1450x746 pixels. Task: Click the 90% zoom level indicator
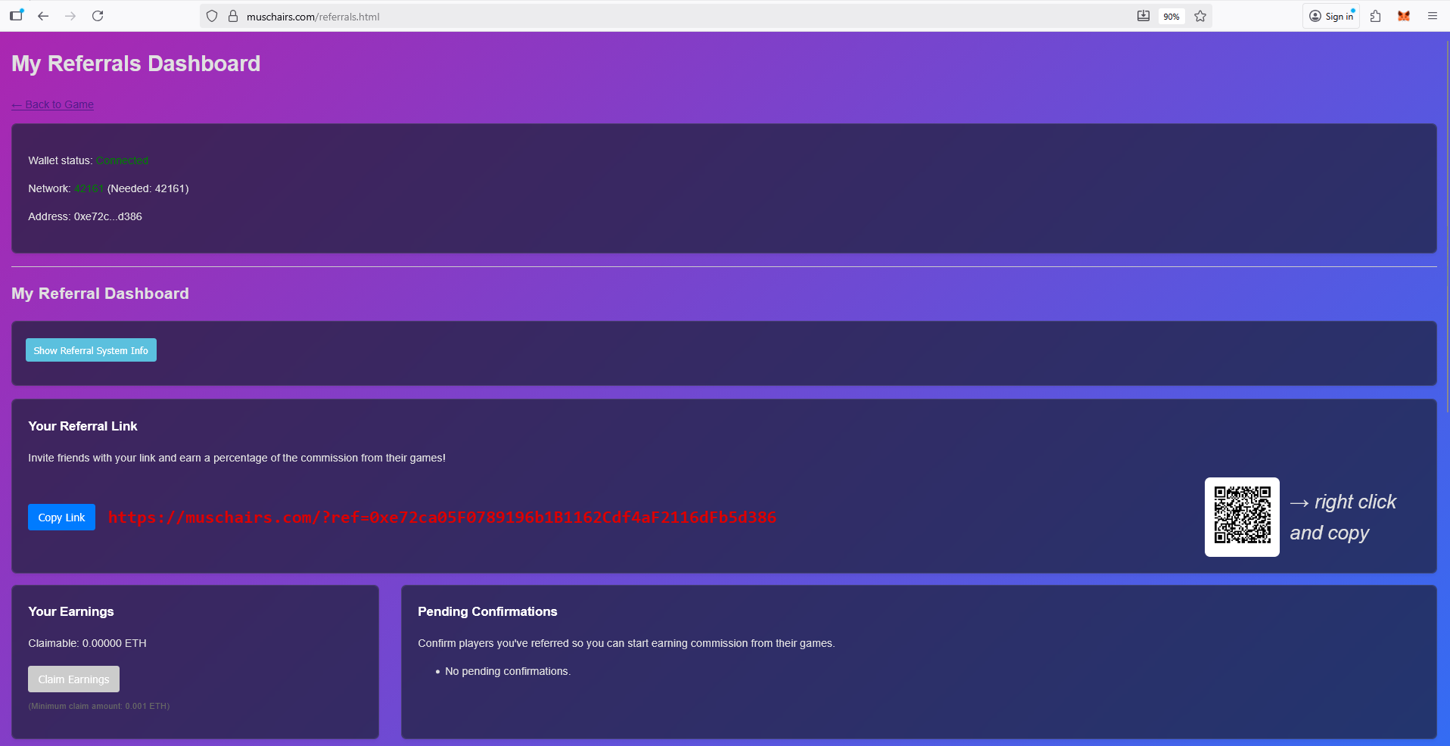click(x=1172, y=17)
